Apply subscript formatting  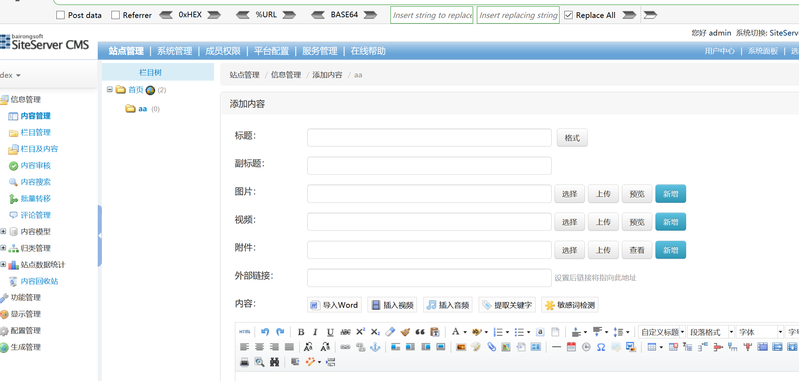[x=375, y=332]
